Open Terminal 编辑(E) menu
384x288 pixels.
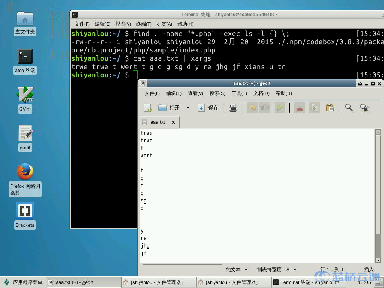tap(102, 24)
